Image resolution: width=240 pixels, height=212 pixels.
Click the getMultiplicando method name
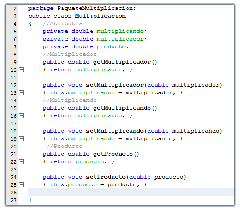(122, 108)
